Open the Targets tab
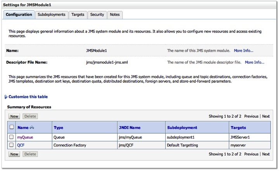Viewport: 279px width, 172px height. (78, 14)
